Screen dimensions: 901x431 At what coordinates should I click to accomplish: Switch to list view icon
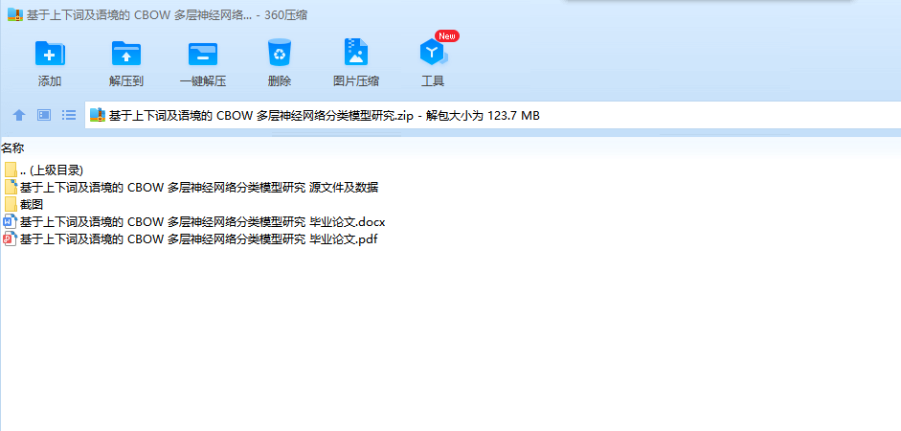(69, 115)
